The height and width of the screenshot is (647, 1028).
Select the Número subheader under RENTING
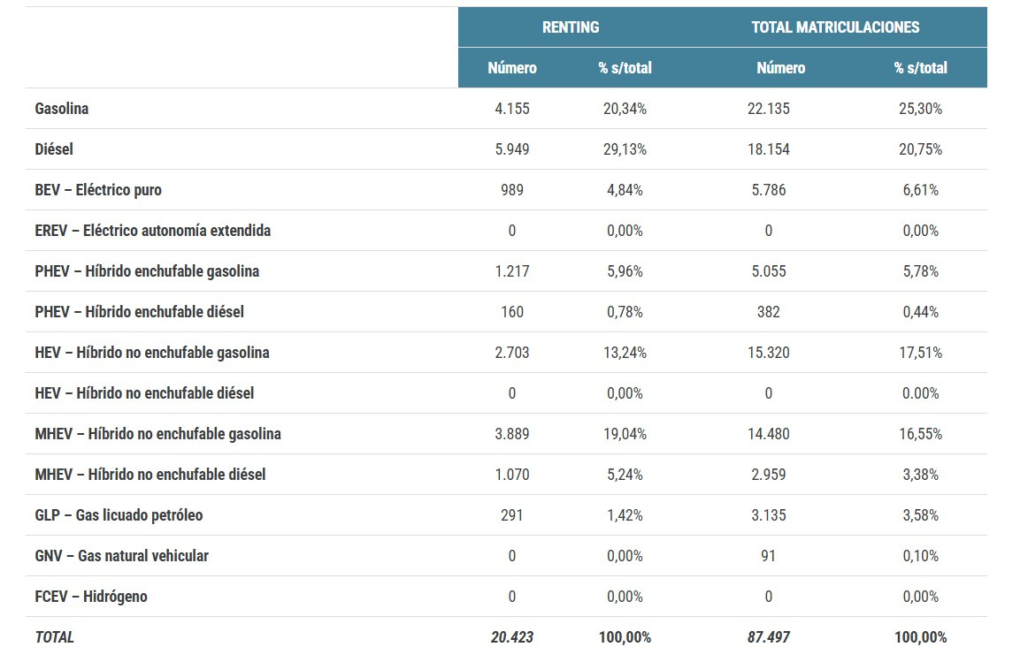pyautogui.click(x=512, y=68)
